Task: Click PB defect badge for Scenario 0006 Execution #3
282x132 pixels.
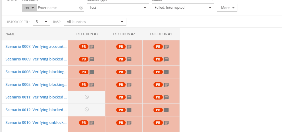Action: pos(84,72)
